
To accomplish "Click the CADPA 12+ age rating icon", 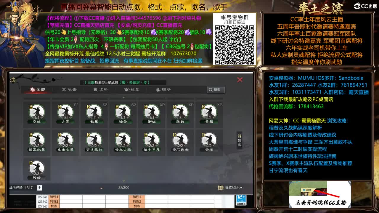I will (x=241, y=200).
